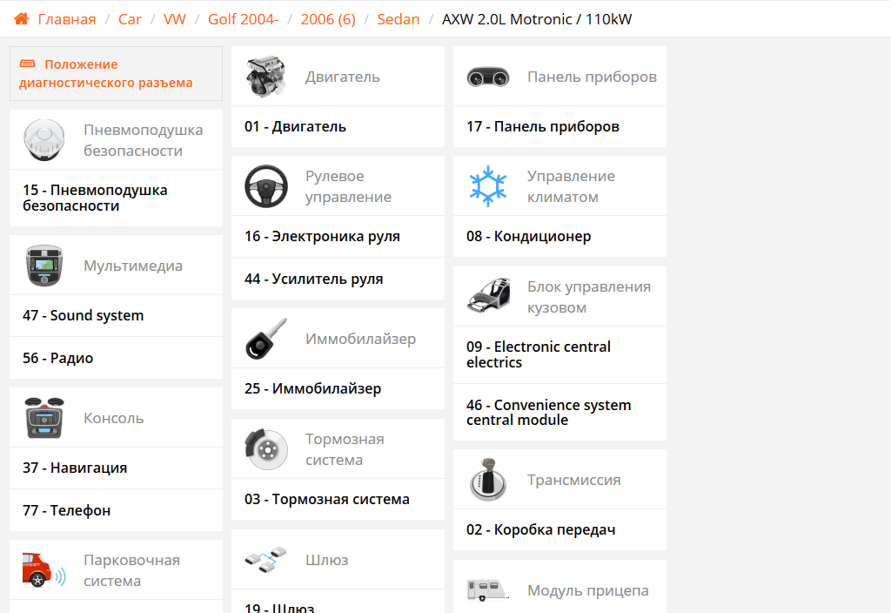Open 01 - Двигатель module
The height and width of the screenshot is (613, 891).
[295, 127]
